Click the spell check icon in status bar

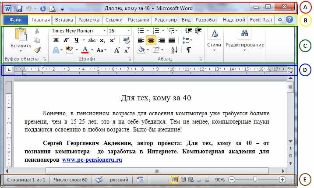[x=99, y=180]
